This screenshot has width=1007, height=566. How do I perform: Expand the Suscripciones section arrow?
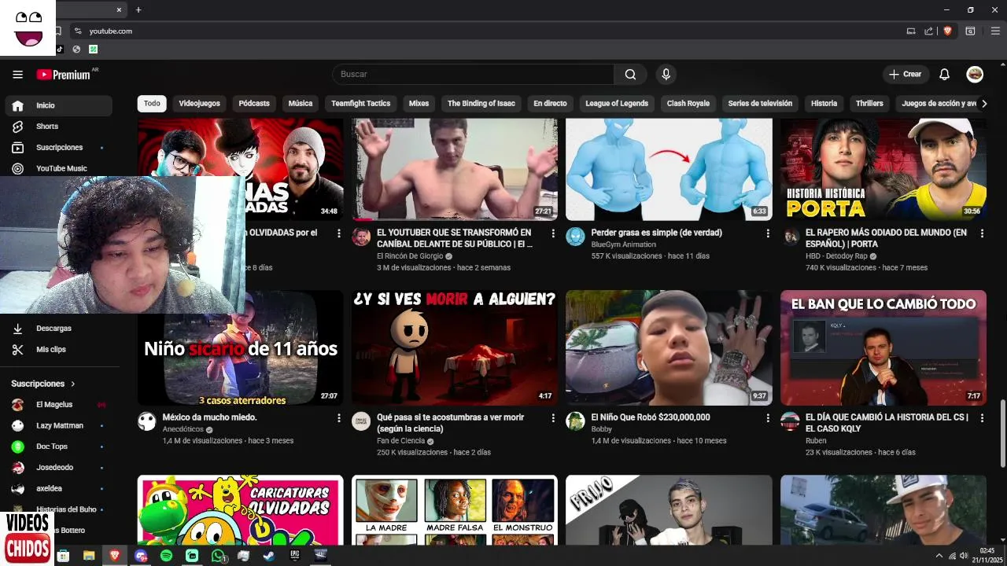pyautogui.click(x=73, y=384)
